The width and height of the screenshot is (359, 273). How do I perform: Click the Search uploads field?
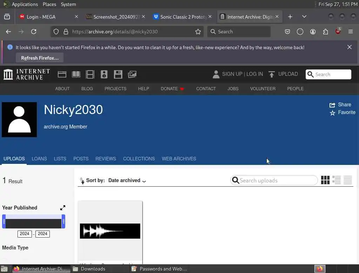274,180
